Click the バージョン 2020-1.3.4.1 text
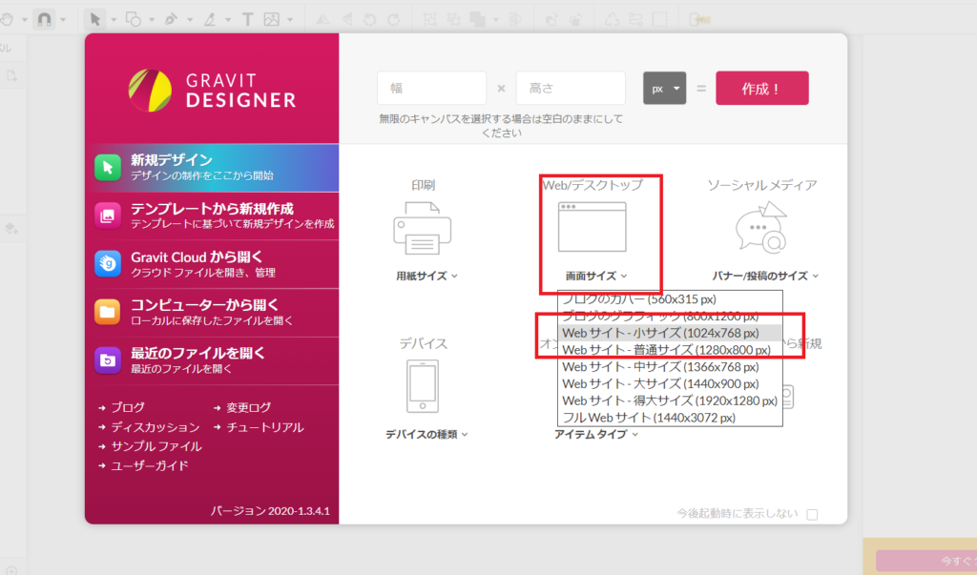 (270, 511)
